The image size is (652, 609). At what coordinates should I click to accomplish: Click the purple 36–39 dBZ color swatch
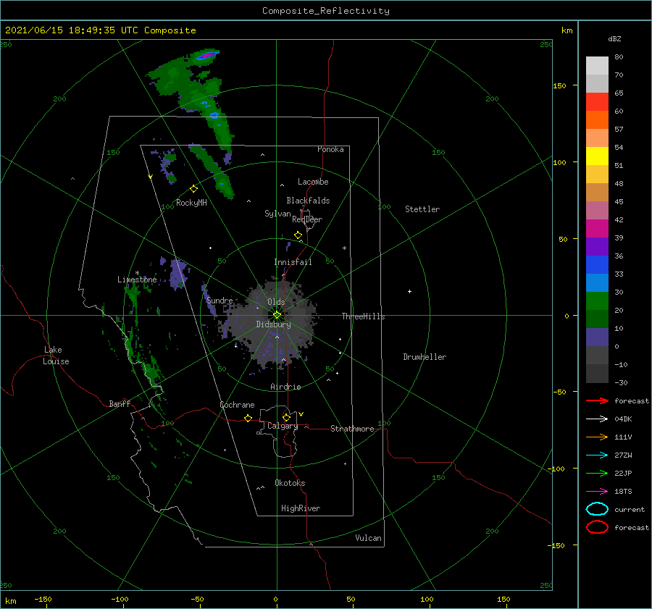pyautogui.click(x=597, y=246)
